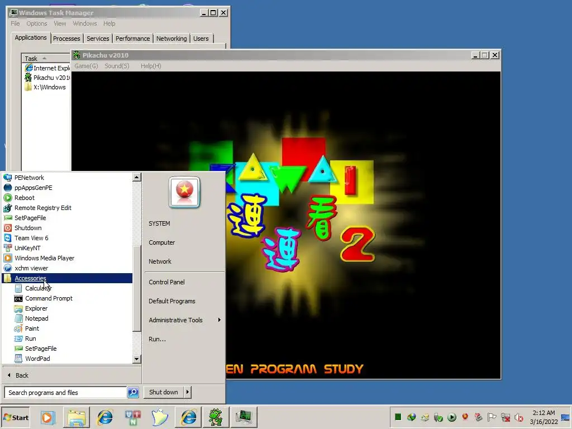Click the Start menu search magnifier button
Viewport: 572px width, 429px height.
[x=133, y=393]
